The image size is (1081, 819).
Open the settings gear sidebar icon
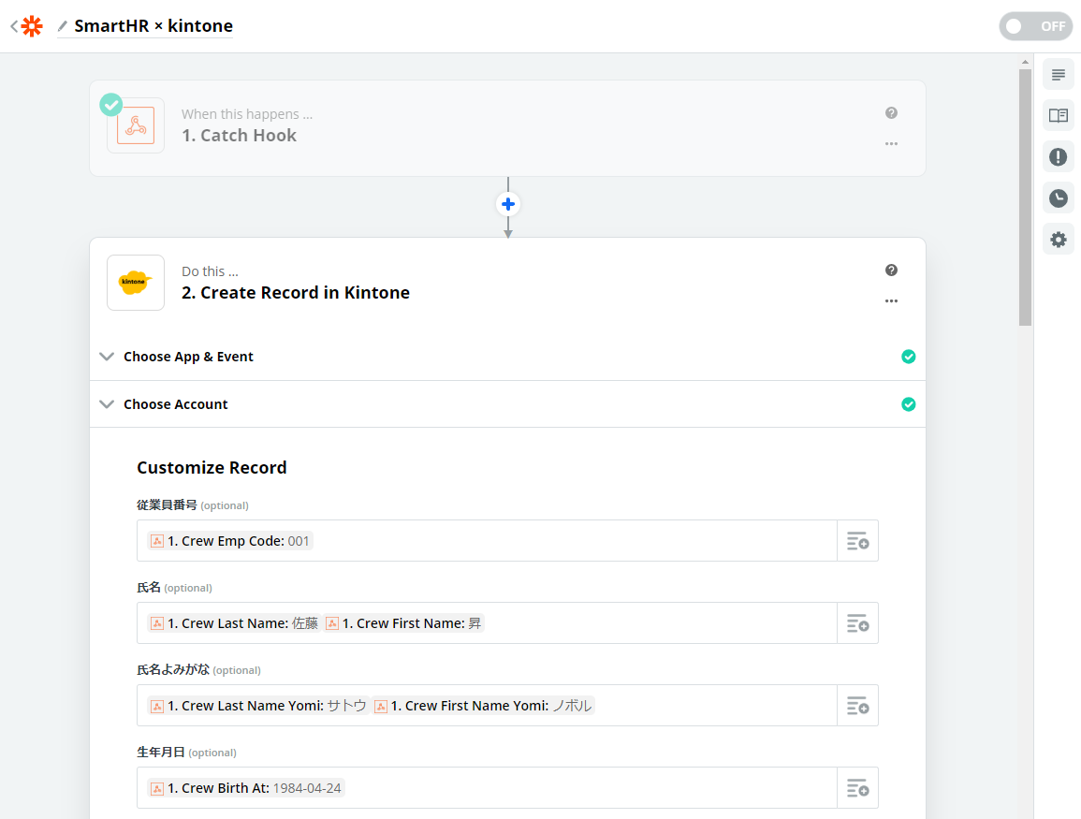pyautogui.click(x=1059, y=240)
